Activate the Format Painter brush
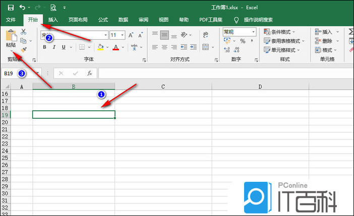Image resolution: width=354 pixels, height=216 pixels. click(24, 49)
